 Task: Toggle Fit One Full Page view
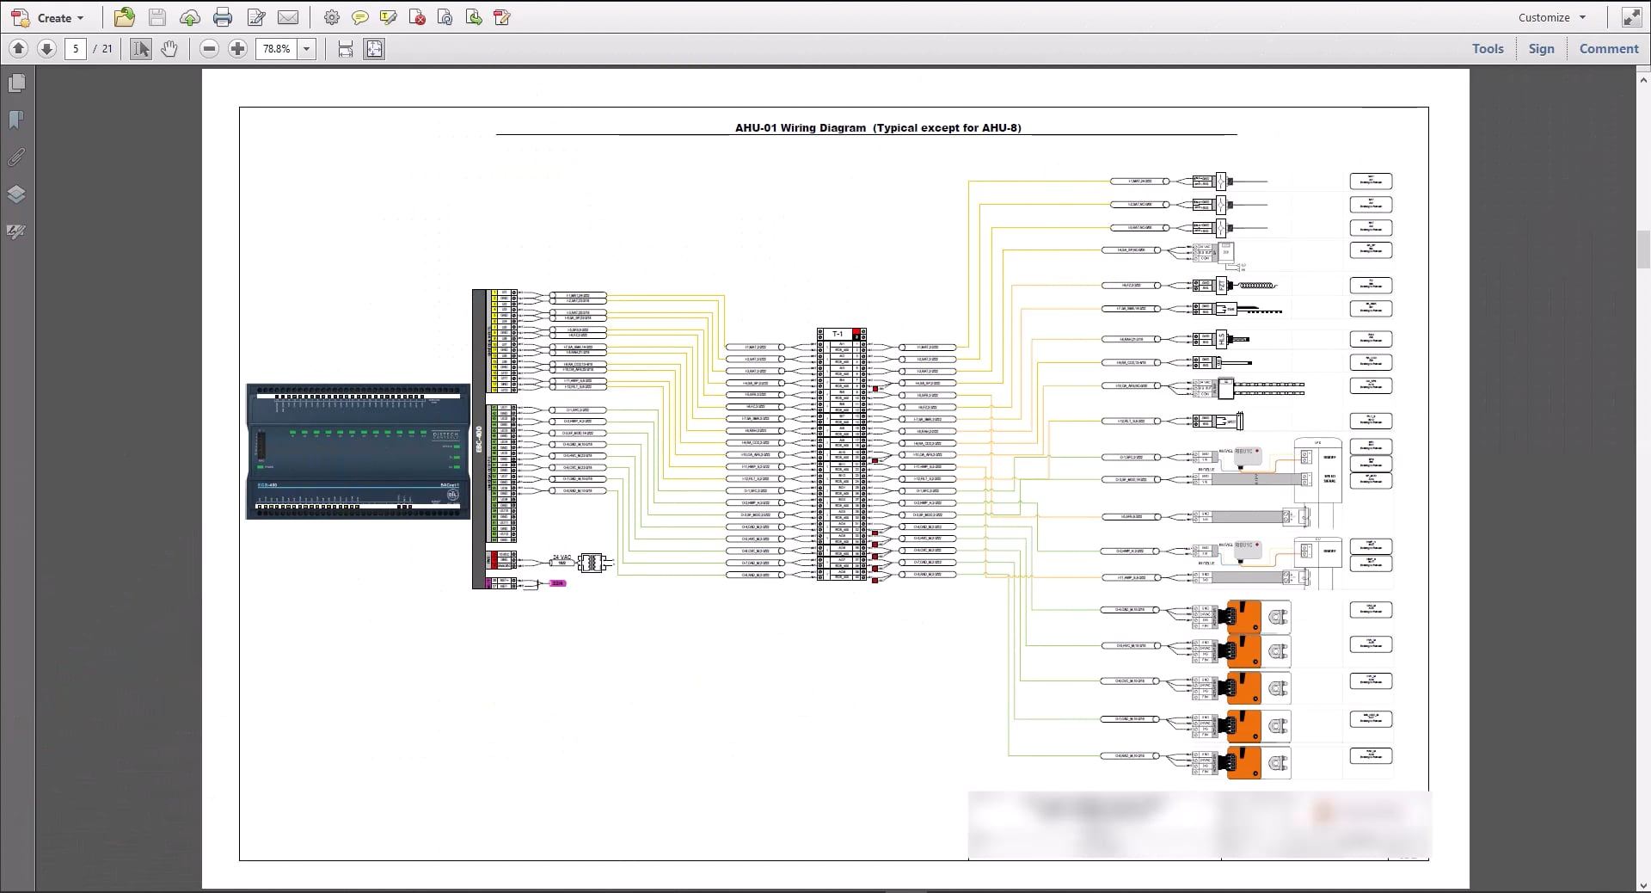(373, 49)
